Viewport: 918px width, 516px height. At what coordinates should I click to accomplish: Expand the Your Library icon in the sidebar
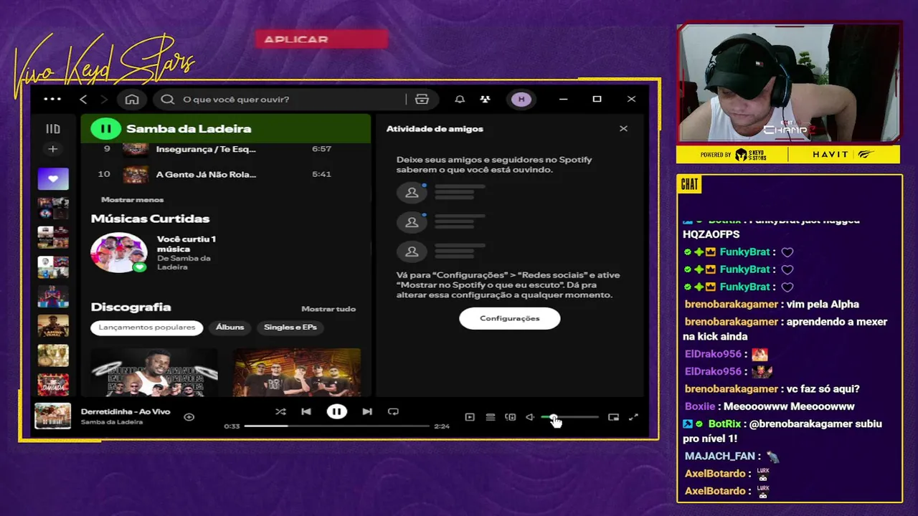(53, 129)
